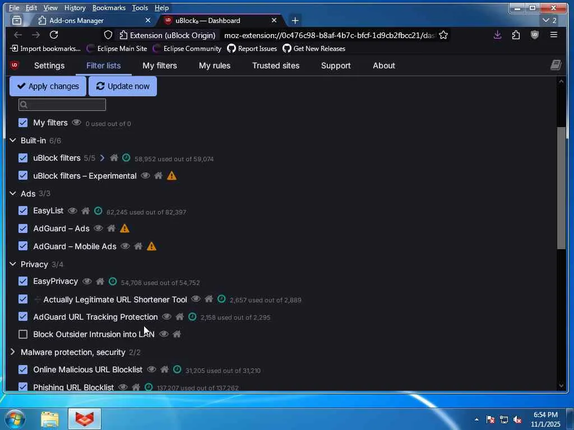Click the uBlock Origin toolbar shield icon
Screen dimensions: 574x430
click(534, 35)
